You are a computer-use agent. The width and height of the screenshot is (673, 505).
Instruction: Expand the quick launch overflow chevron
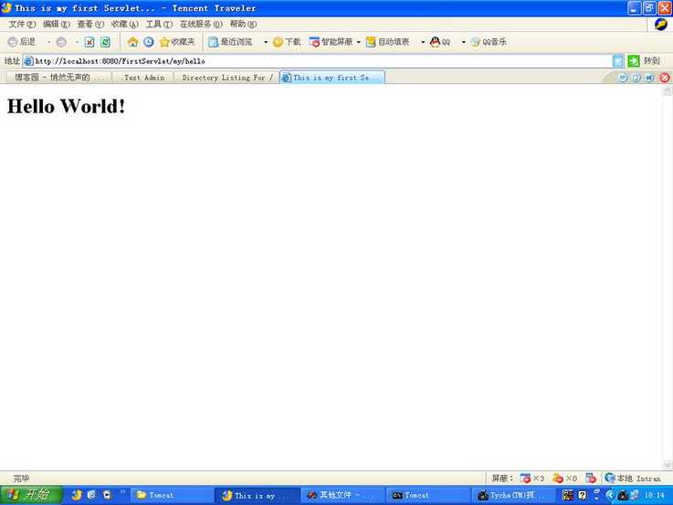click(x=122, y=491)
